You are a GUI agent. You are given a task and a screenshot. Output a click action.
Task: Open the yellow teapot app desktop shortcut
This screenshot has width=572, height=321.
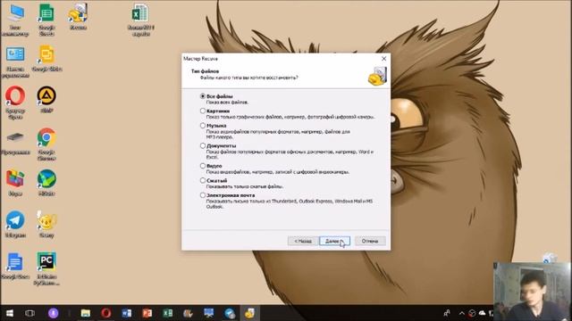point(46,225)
